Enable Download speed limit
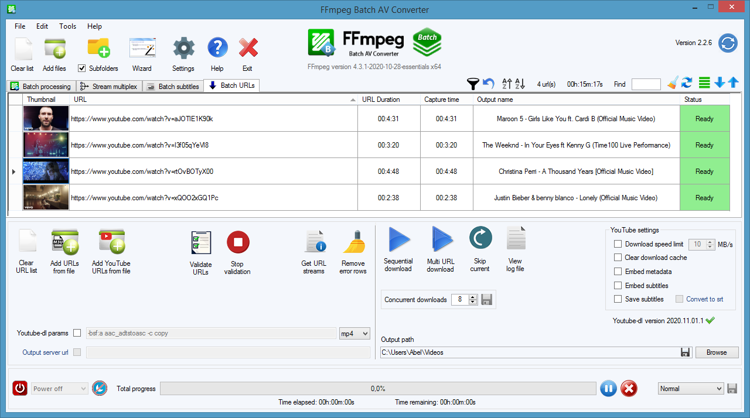This screenshot has height=418, width=750. [x=618, y=244]
